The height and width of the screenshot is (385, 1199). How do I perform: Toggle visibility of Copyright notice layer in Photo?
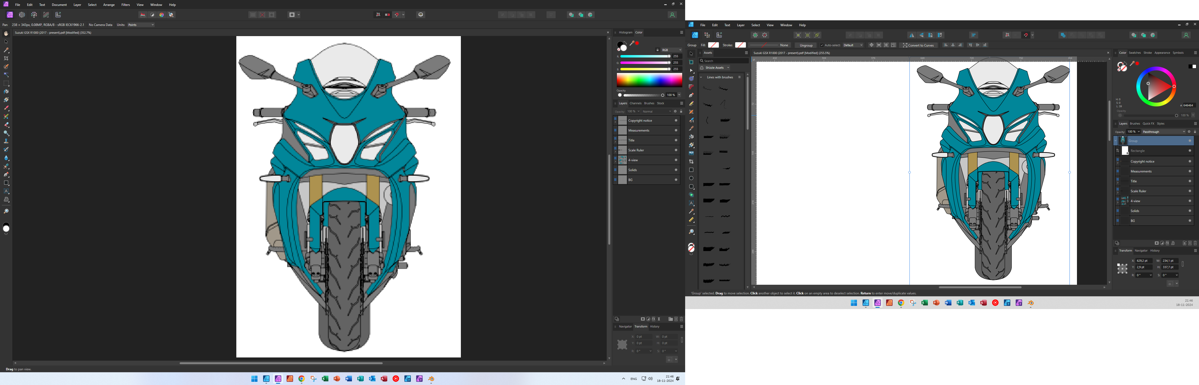pos(676,120)
